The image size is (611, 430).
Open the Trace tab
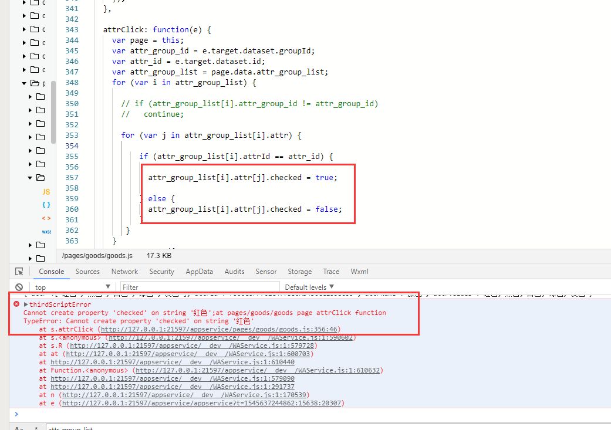(331, 272)
